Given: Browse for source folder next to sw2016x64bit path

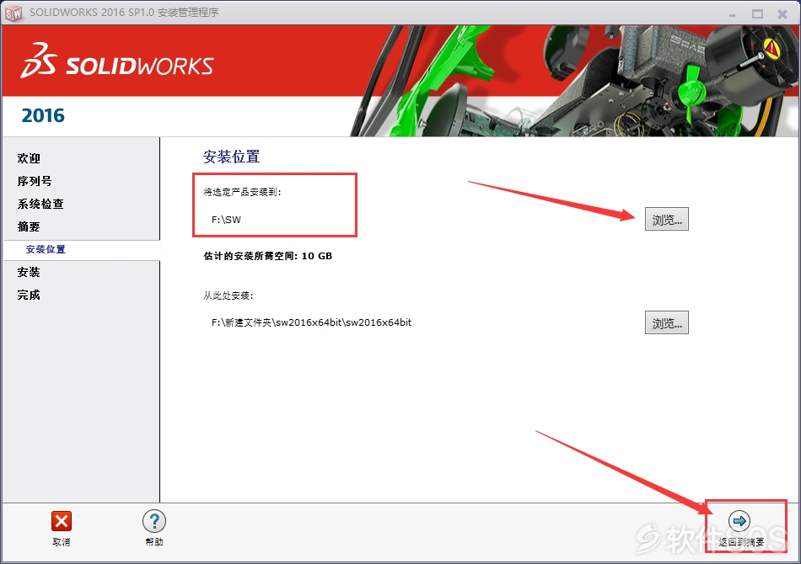Looking at the screenshot, I should click(667, 322).
